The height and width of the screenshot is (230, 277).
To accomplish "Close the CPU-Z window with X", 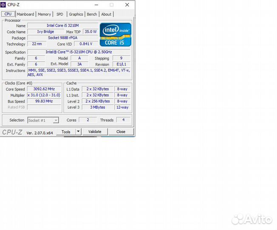I will coord(127,5).
